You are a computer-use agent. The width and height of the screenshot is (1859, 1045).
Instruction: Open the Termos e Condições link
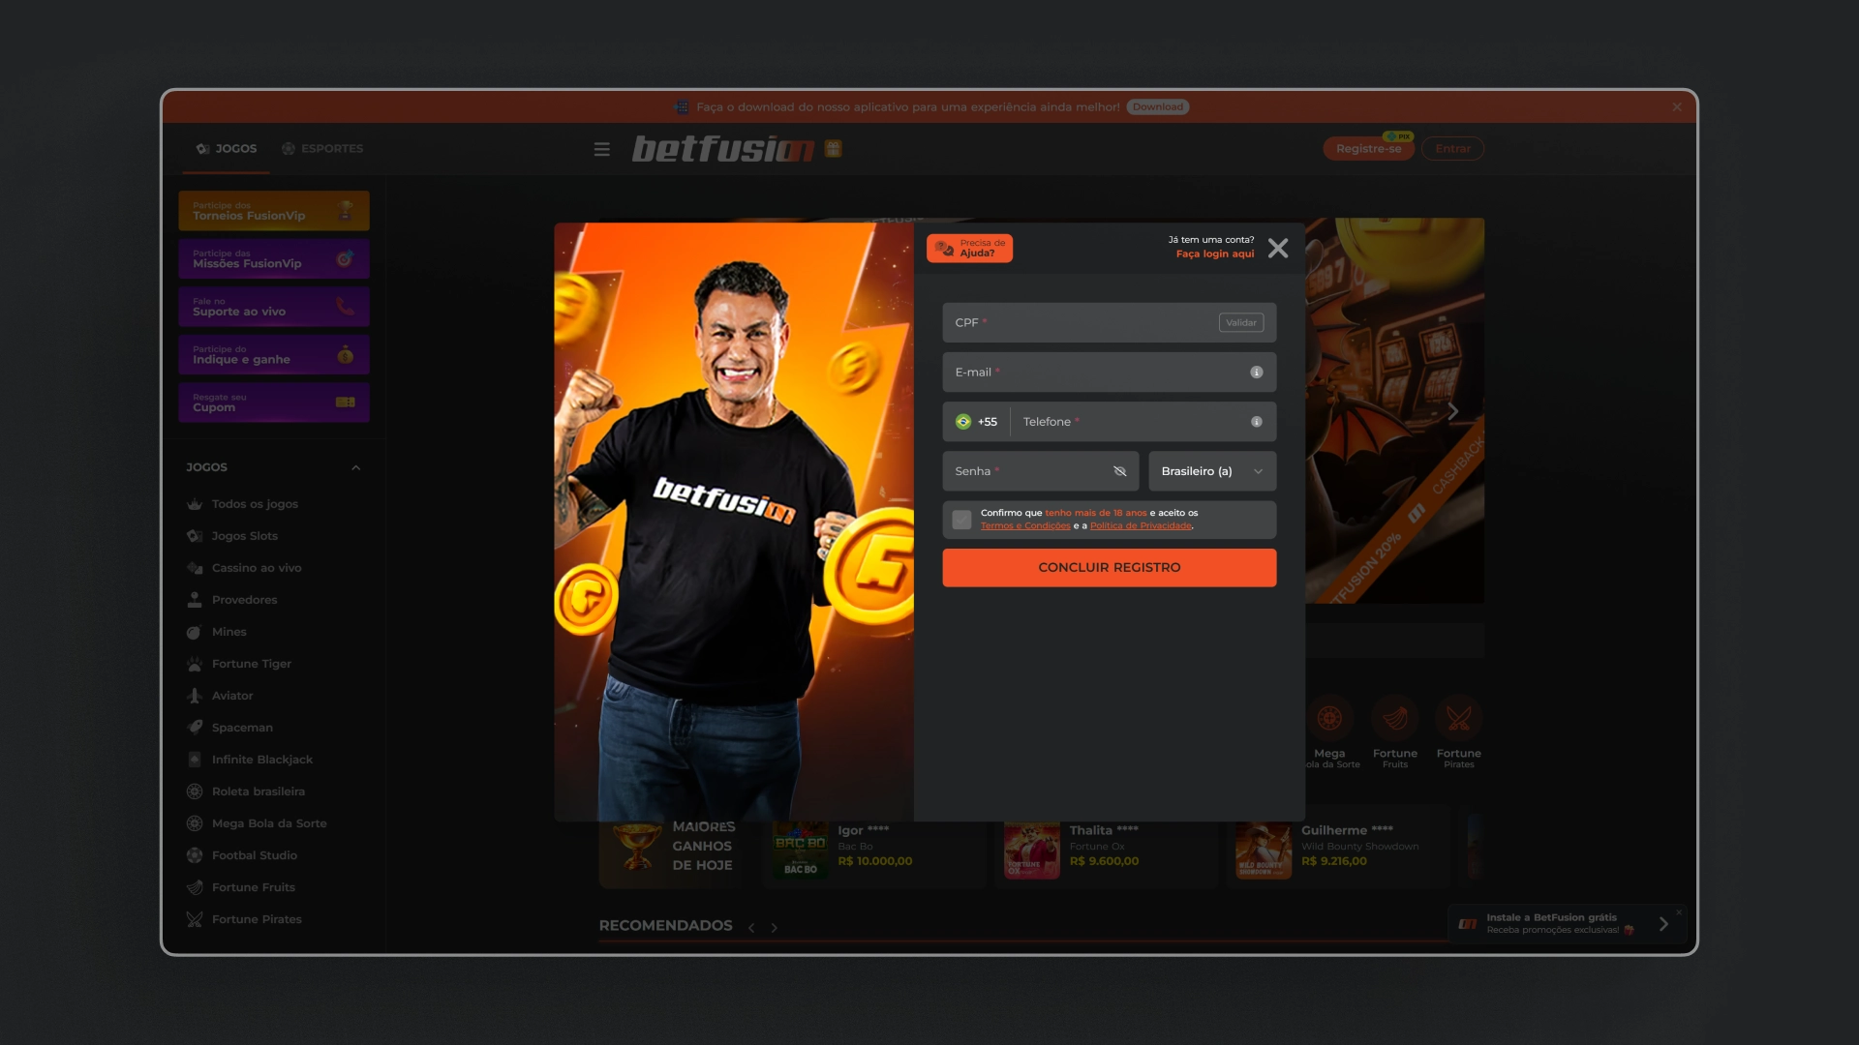pyautogui.click(x=1024, y=525)
